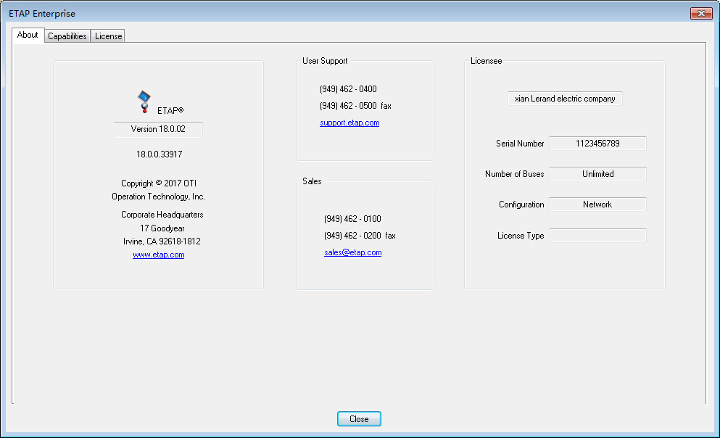
Task: Click the User Support group heading
Action: coord(325,61)
